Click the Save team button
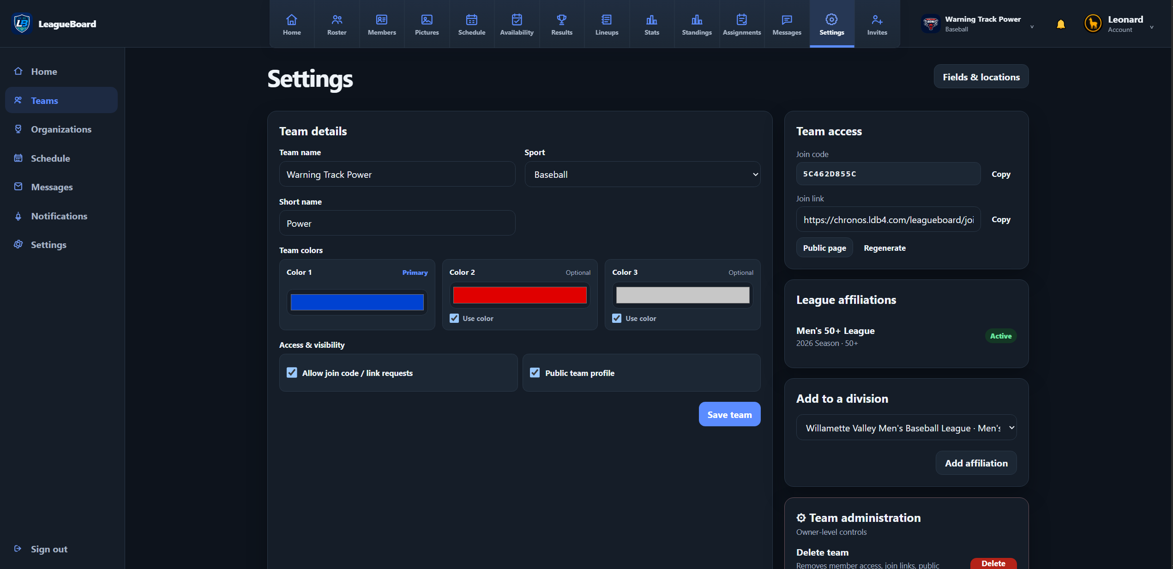Screen dimensions: 1173x569 (x=729, y=414)
